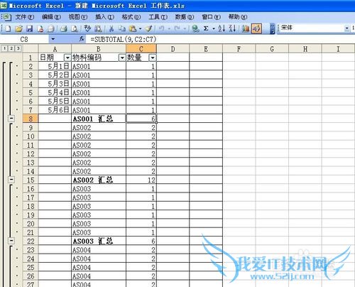Print the sheet using the printer icon
This screenshot has height=287, width=355.
click(63, 28)
